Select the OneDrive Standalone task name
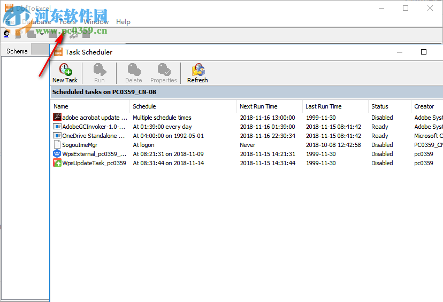 (x=94, y=136)
